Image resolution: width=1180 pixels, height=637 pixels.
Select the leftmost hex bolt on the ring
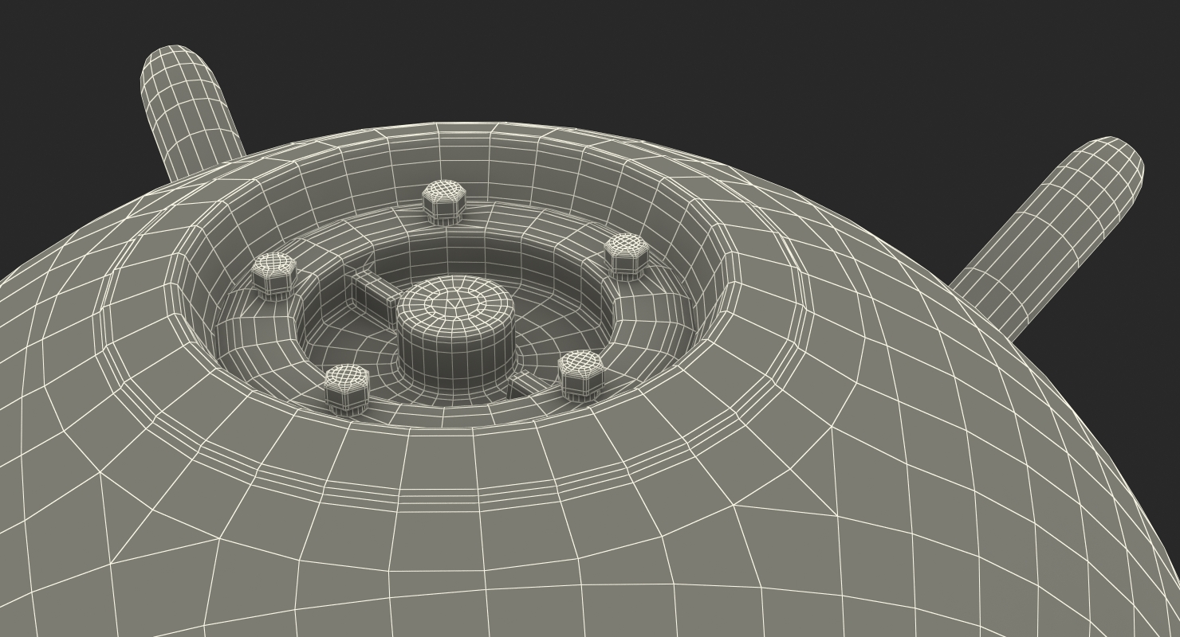[273, 276]
